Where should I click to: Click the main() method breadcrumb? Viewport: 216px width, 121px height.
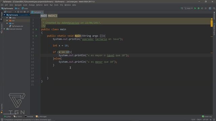[53, 16]
